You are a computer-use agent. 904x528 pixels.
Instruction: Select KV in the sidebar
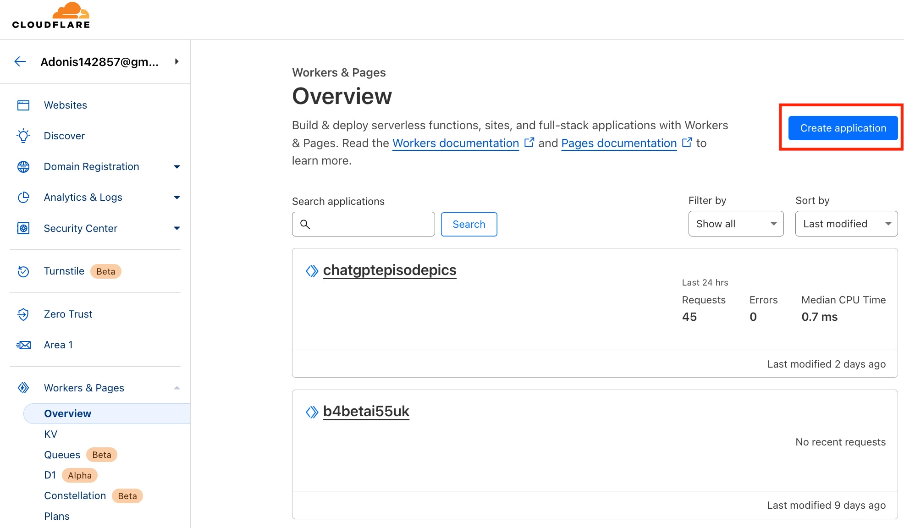click(50, 434)
